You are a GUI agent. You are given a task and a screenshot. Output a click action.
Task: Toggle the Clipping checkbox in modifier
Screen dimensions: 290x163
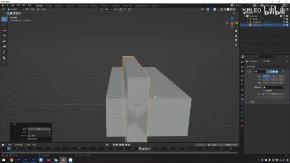pos(264,91)
